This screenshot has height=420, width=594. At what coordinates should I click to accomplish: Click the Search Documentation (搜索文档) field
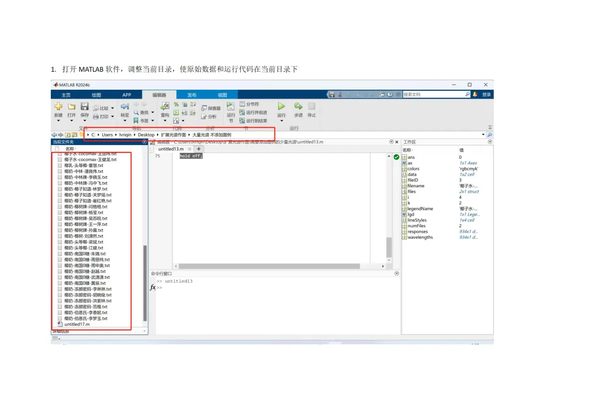click(434, 94)
